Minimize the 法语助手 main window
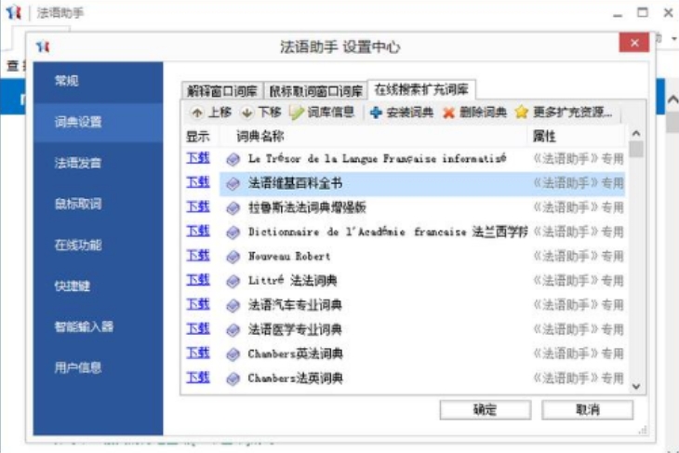Viewport: 679px width, 453px height. click(618, 14)
